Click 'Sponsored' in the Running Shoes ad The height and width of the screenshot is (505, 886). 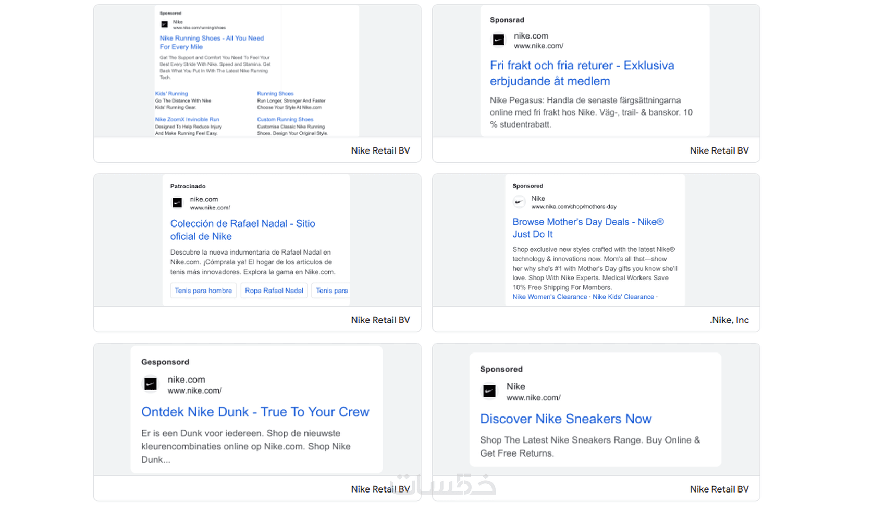coord(170,14)
